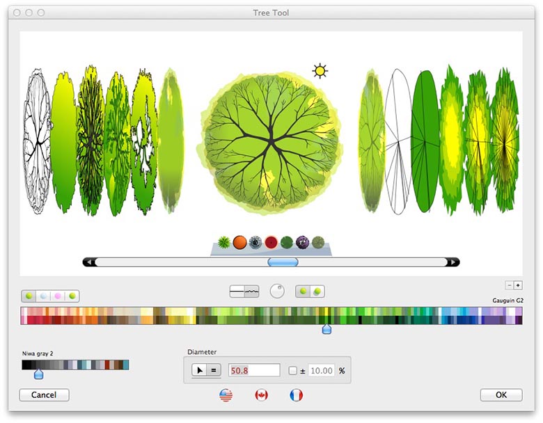543x423 pixels.
Task: Select the pink color mode segment
Action: click(58, 295)
